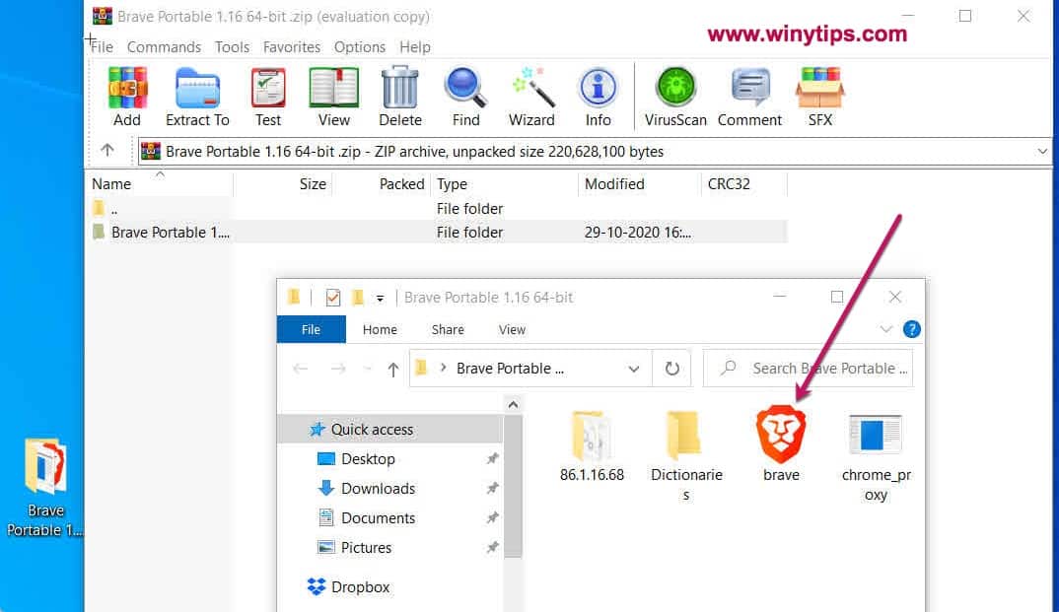Select Documents in navigation pane
This screenshot has width=1059, height=612.
[390, 517]
